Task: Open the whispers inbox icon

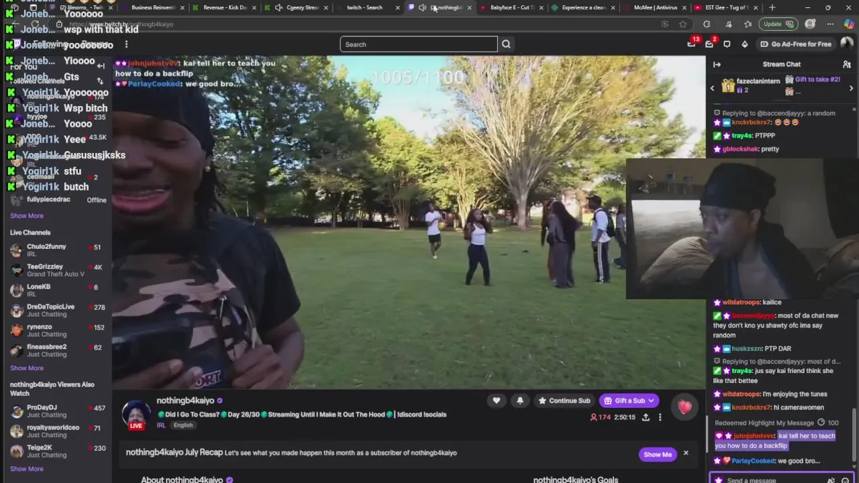Action: (x=709, y=44)
